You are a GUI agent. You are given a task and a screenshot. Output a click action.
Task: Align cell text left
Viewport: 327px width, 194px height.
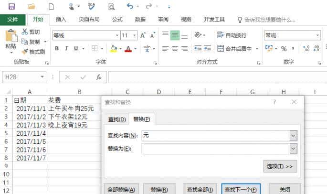[x=165, y=49]
